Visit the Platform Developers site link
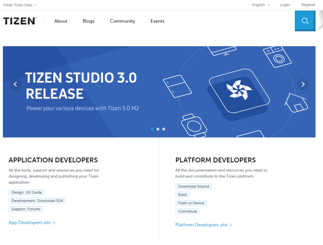This screenshot has height=245, width=323. [203, 225]
